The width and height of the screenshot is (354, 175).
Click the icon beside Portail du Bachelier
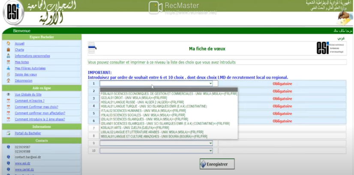8,133
